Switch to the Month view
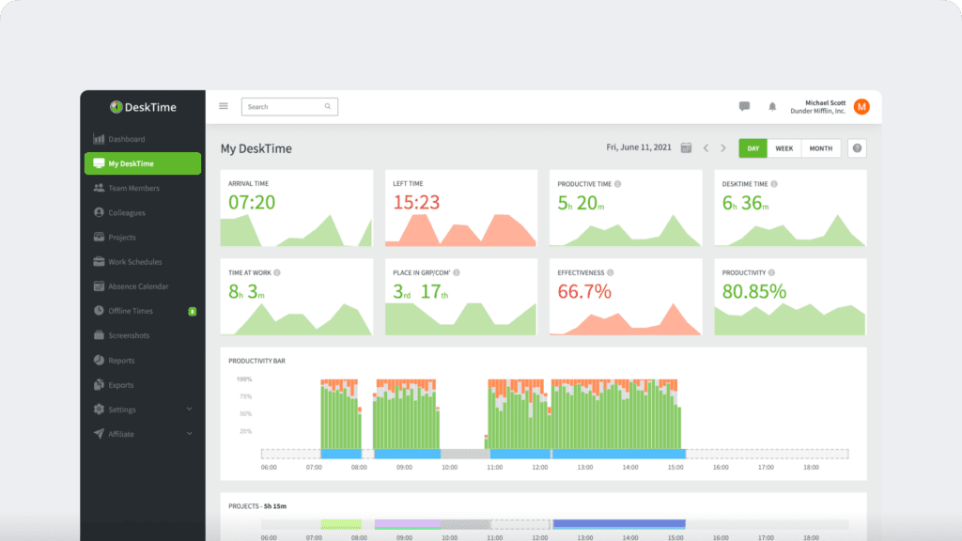 (820, 148)
